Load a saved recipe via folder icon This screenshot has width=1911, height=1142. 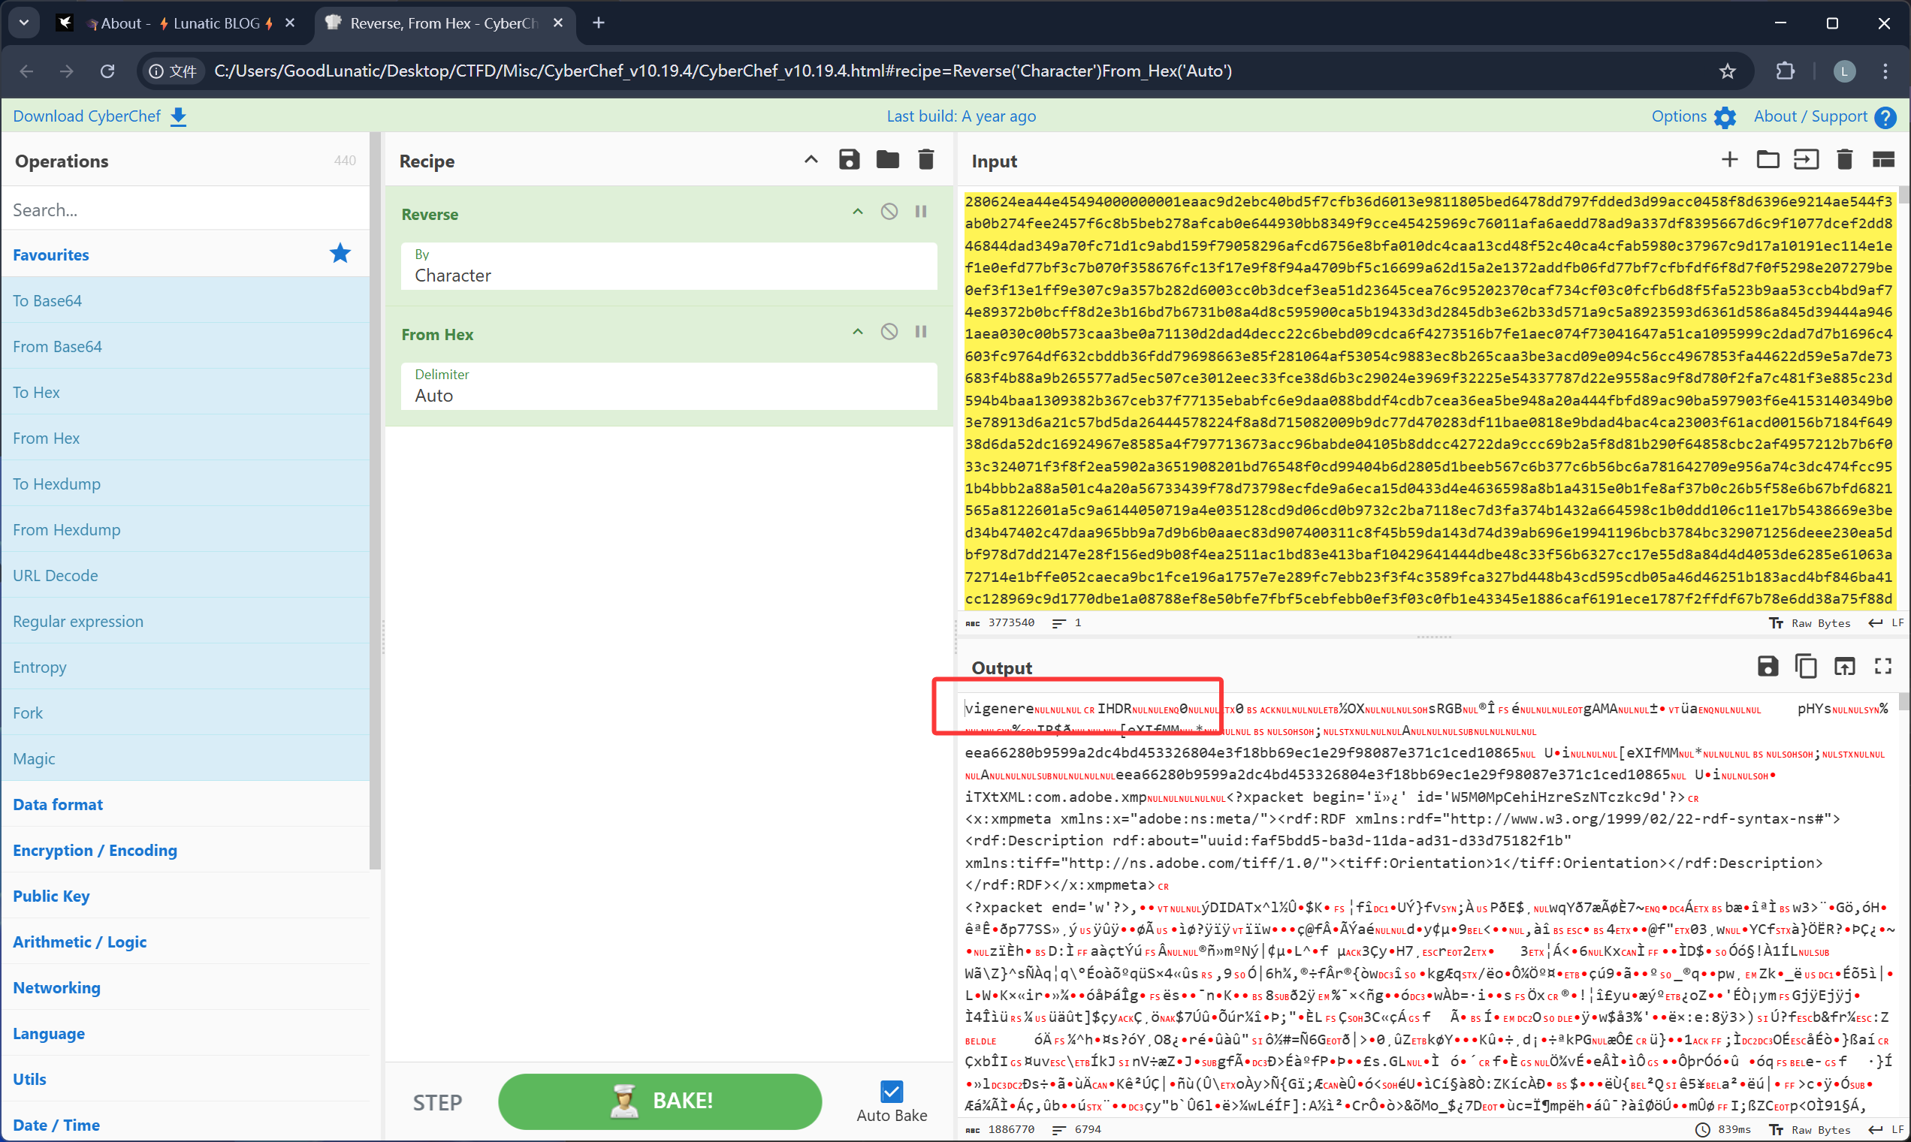(887, 160)
